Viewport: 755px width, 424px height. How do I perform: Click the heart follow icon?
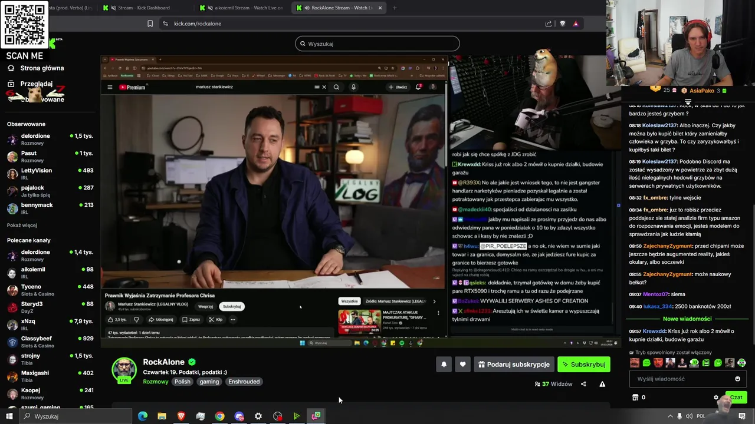click(x=462, y=365)
